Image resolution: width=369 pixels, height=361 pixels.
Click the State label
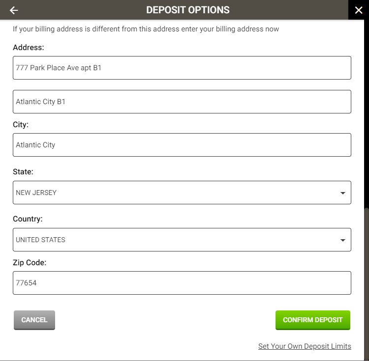point(23,172)
